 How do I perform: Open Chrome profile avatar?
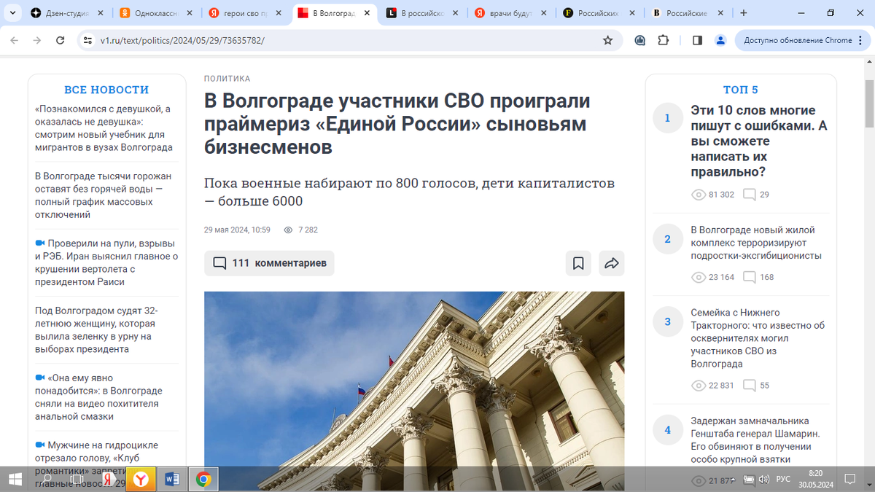(720, 40)
